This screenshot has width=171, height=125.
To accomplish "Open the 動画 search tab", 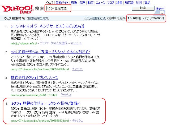I will [91, 2].
